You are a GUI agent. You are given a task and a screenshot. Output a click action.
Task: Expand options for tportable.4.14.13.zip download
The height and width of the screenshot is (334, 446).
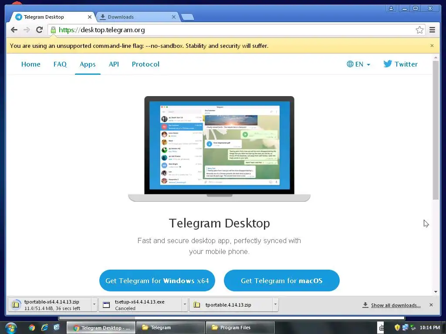275,305
